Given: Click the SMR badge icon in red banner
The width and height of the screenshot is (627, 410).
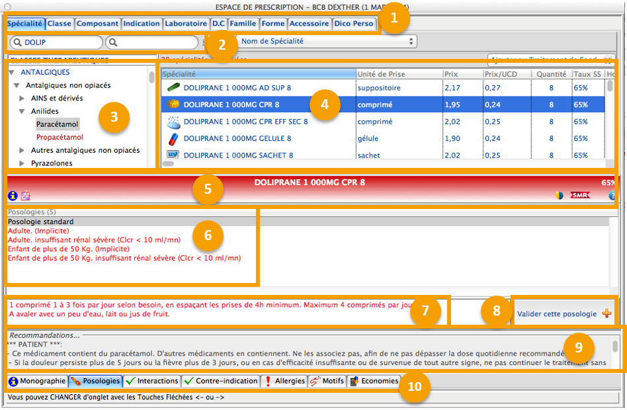Looking at the screenshot, I should point(580,196).
